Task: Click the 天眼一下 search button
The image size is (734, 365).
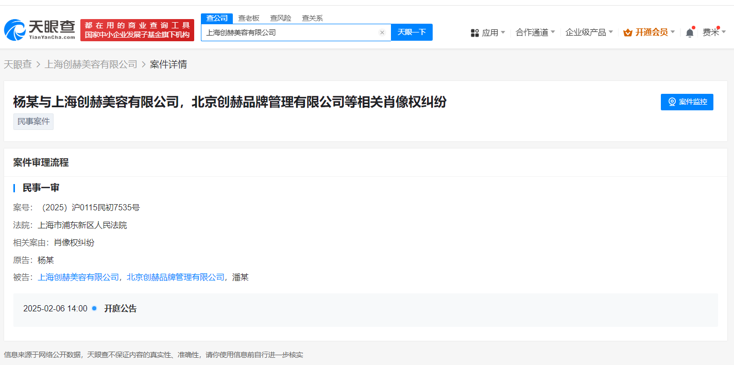Action: [412, 32]
